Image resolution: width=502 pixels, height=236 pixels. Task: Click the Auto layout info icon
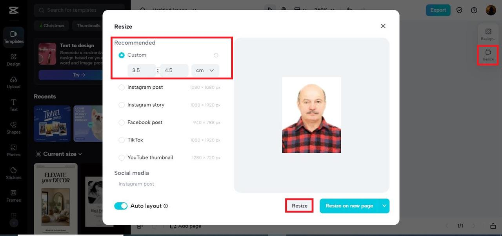[x=166, y=206]
